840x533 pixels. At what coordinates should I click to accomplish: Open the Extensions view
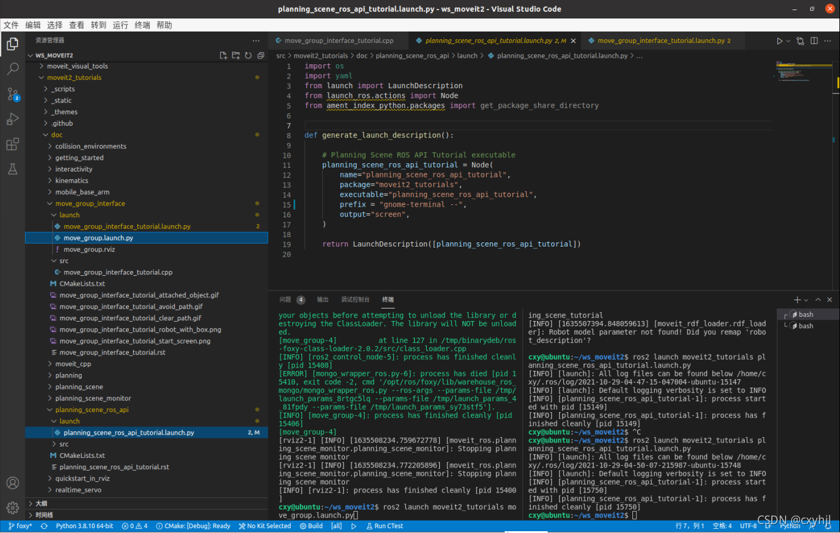tap(13, 144)
